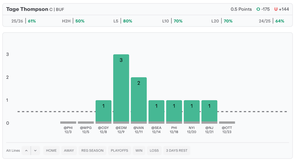Screen dimensions: 295x162
Task: Select the Over -175 odds
Action: tap(263, 9)
